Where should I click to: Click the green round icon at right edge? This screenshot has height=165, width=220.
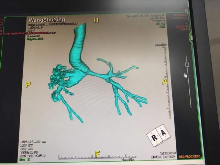point(191,38)
